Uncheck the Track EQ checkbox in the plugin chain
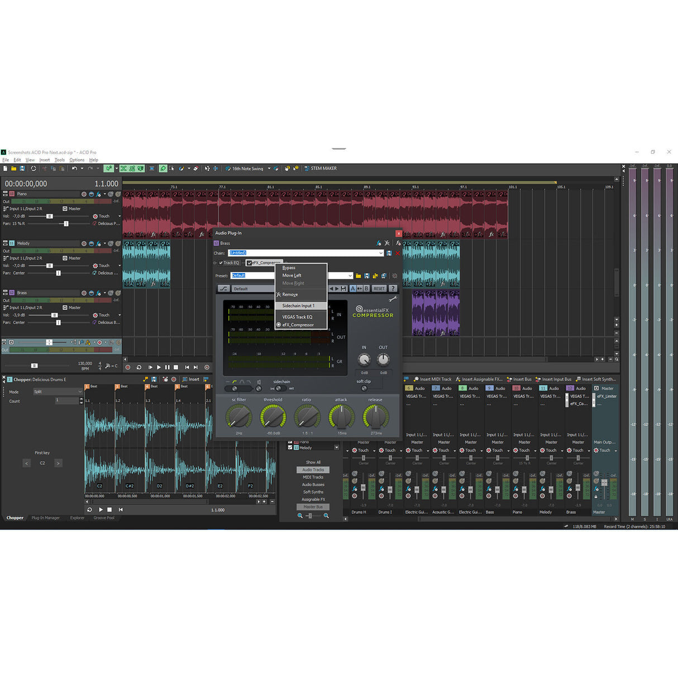 [221, 262]
